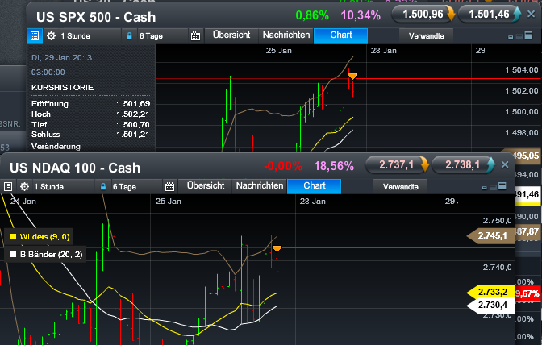Open chart settings gear in NDAQ 100 window
This screenshot has width=542, height=345.
24,186
